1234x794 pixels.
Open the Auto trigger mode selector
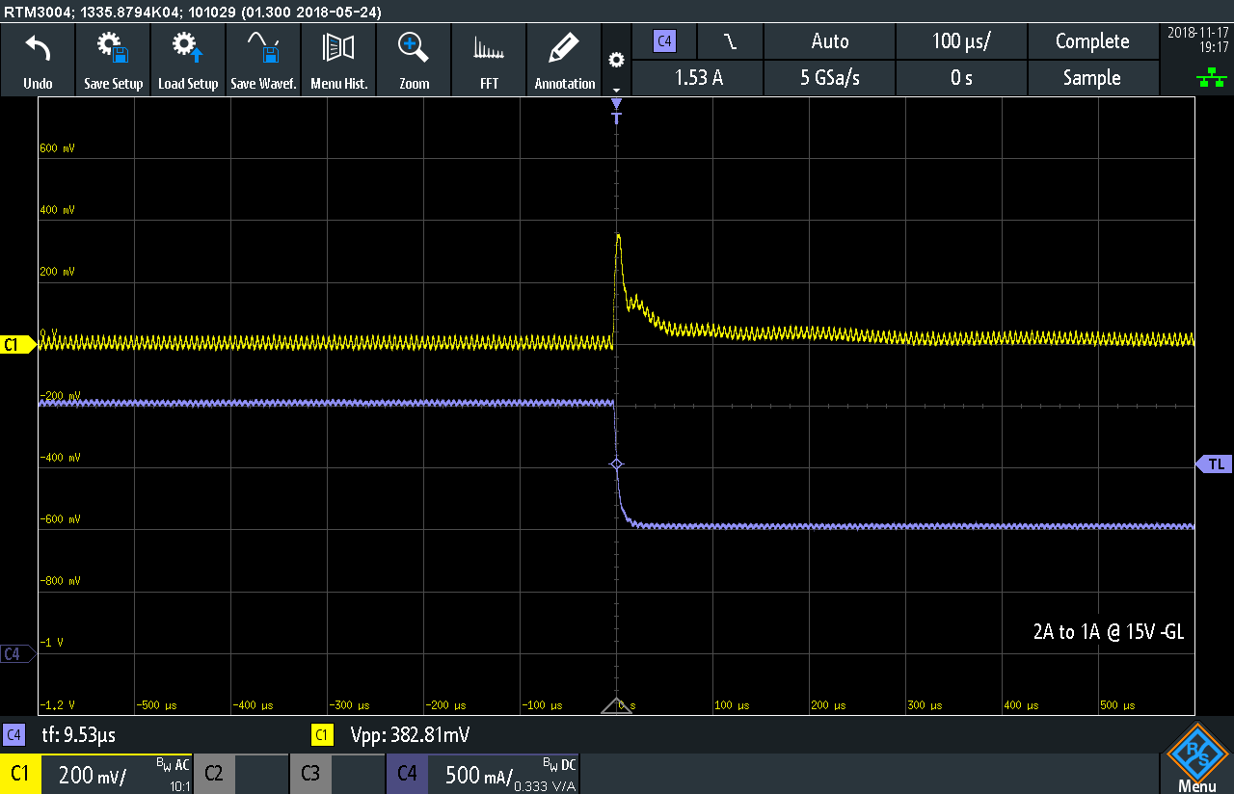829,41
